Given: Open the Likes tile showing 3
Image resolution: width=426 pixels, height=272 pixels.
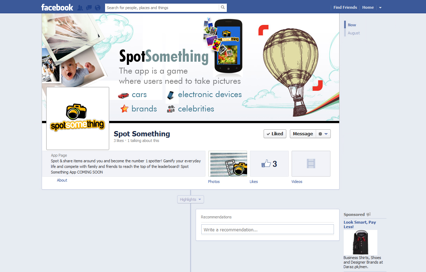Looking at the screenshot, I should tap(269, 164).
